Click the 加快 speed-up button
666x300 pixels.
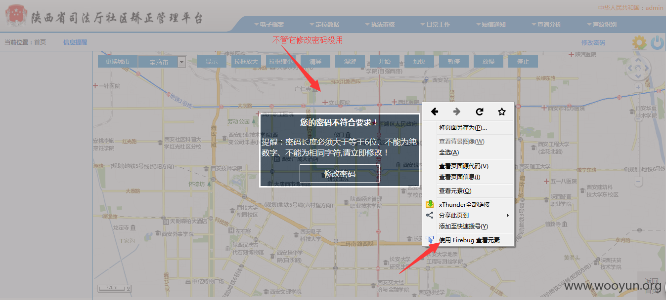pyautogui.click(x=419, y=62)
